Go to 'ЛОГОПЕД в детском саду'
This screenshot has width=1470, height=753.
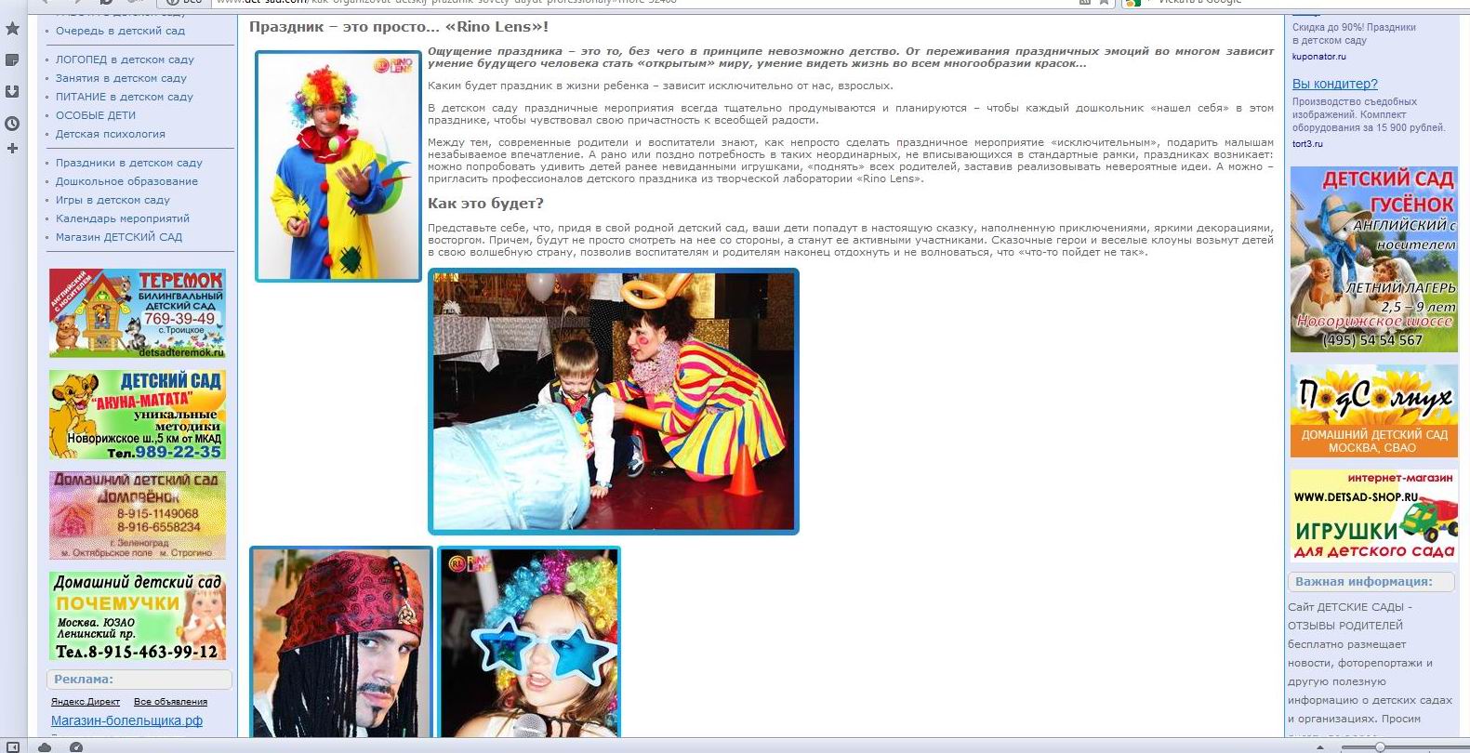click(125, 59)
